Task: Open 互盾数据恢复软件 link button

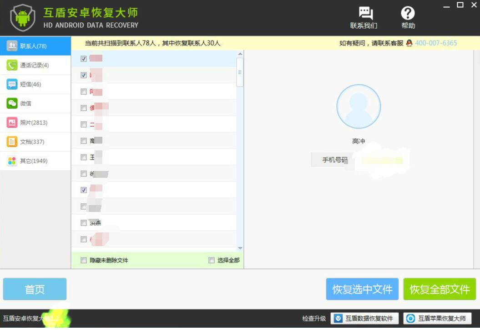Action: pos(364,318)
